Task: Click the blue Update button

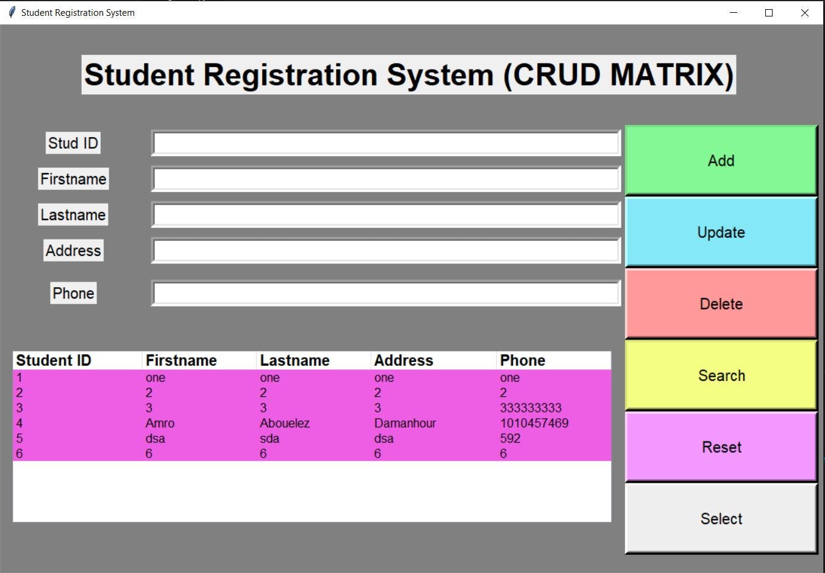Action: 721,232
